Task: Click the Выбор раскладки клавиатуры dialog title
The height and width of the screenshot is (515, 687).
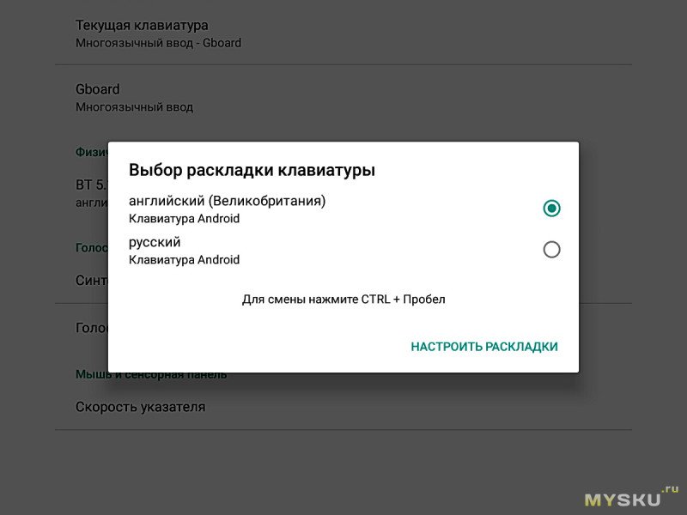Action: tap(252, 170)
